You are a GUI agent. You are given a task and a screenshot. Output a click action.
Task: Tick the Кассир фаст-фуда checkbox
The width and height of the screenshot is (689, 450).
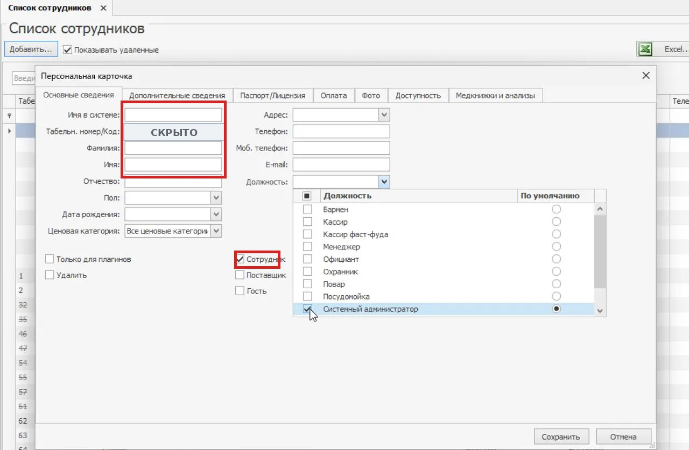307,234
